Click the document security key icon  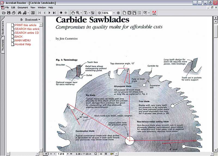click(112, 154)
